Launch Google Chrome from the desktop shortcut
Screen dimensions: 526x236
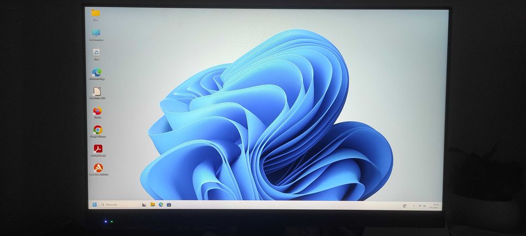(98, 130)
